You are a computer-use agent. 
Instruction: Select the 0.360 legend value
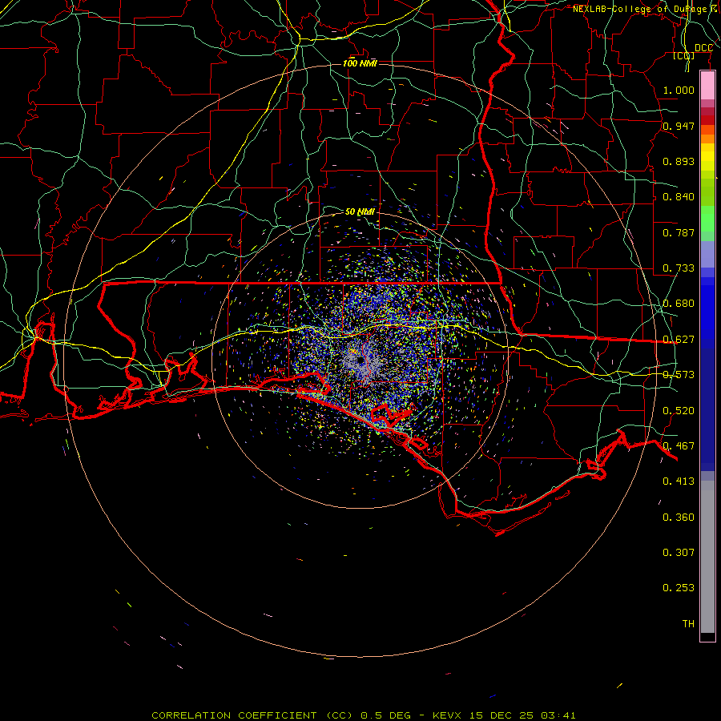click(x=679, y=517)
